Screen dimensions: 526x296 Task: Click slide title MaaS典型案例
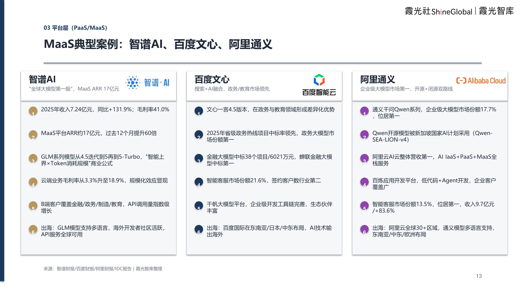158,44
